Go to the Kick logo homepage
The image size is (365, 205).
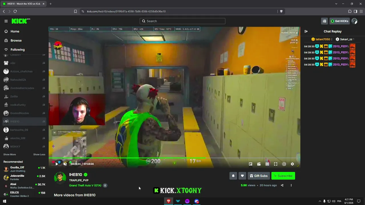tap(21, 21)
